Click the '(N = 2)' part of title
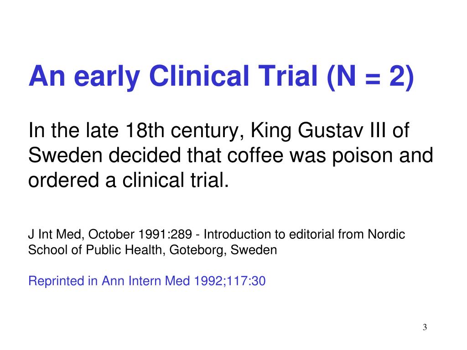The height and width of the screenshot is (350, 467). click(x=370, y=77)
